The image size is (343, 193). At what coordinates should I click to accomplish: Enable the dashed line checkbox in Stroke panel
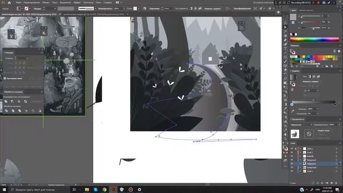click(5, 78)
